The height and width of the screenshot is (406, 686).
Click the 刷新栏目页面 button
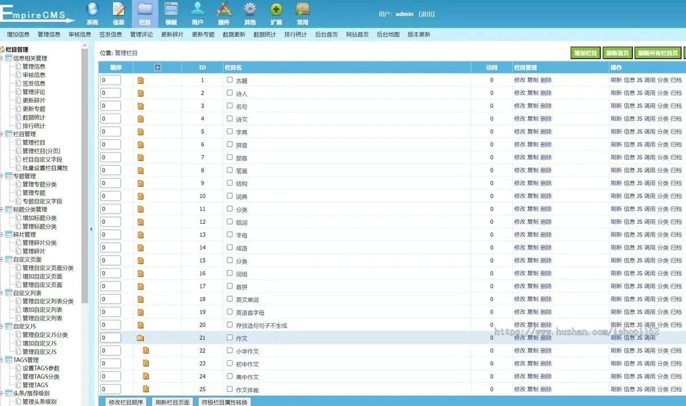tap(173, 402)
